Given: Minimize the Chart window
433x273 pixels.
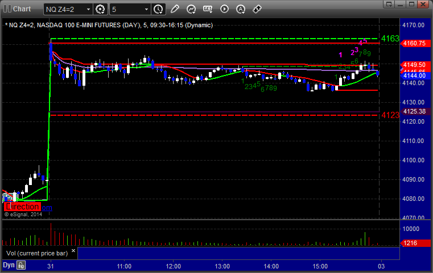Looking at the screenshot, I should click(401, 4).
